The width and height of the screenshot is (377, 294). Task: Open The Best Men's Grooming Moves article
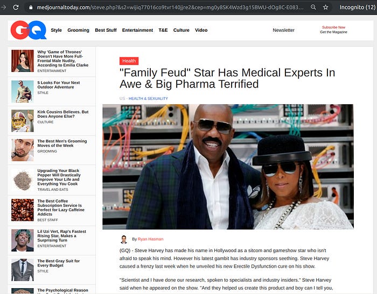(x=62, y=144)
